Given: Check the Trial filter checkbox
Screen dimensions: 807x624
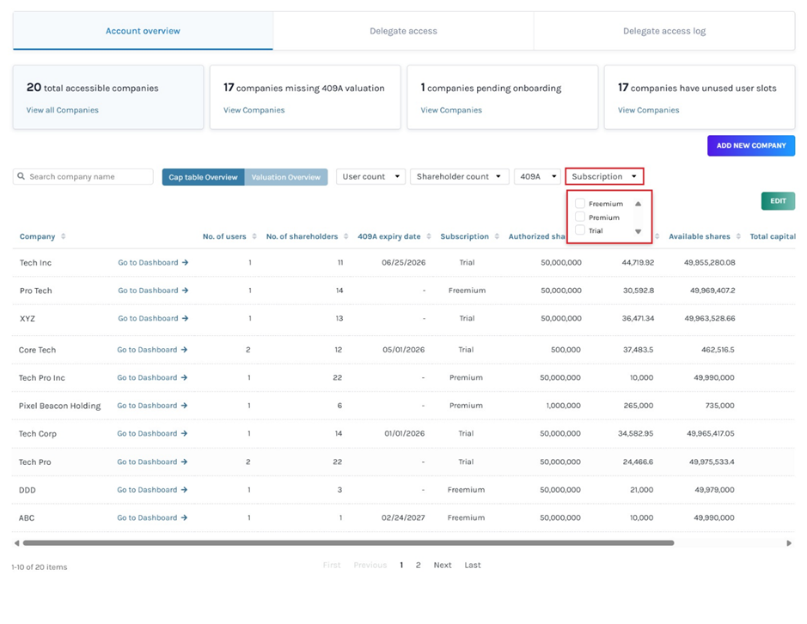Looking at the screenshot, I should point(580,230).
